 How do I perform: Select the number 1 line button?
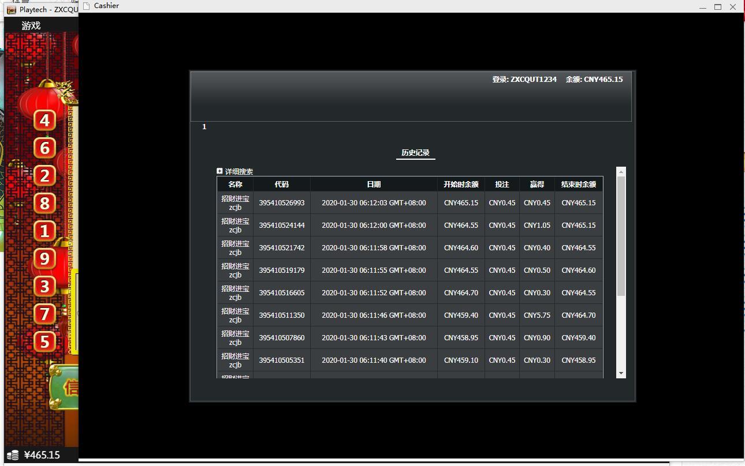tap(44, 231)
